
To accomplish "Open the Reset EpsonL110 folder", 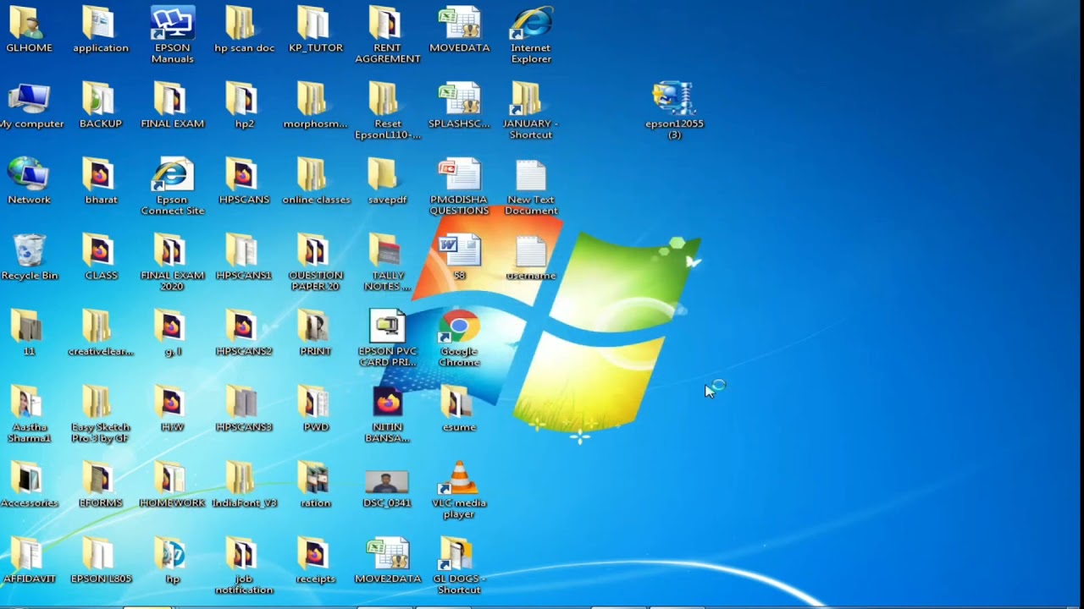I will tap(387, 111).
